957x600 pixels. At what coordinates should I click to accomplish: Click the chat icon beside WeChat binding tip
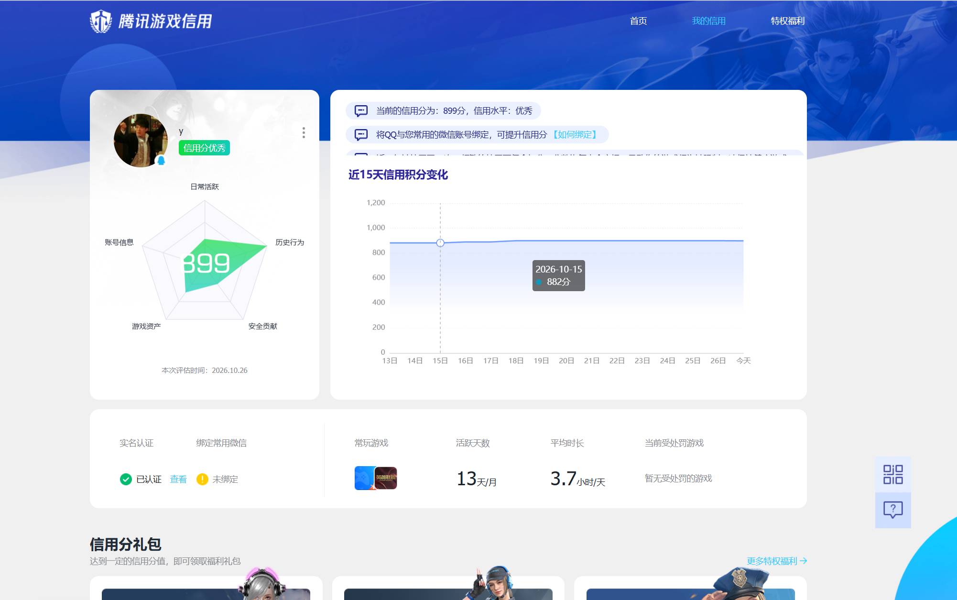pos(361,135)
